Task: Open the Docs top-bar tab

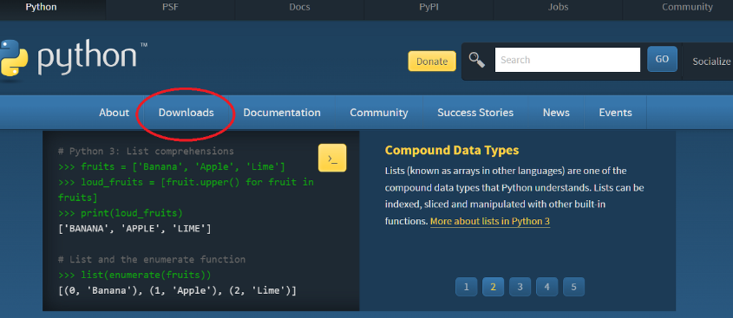Action: (299, 7)
